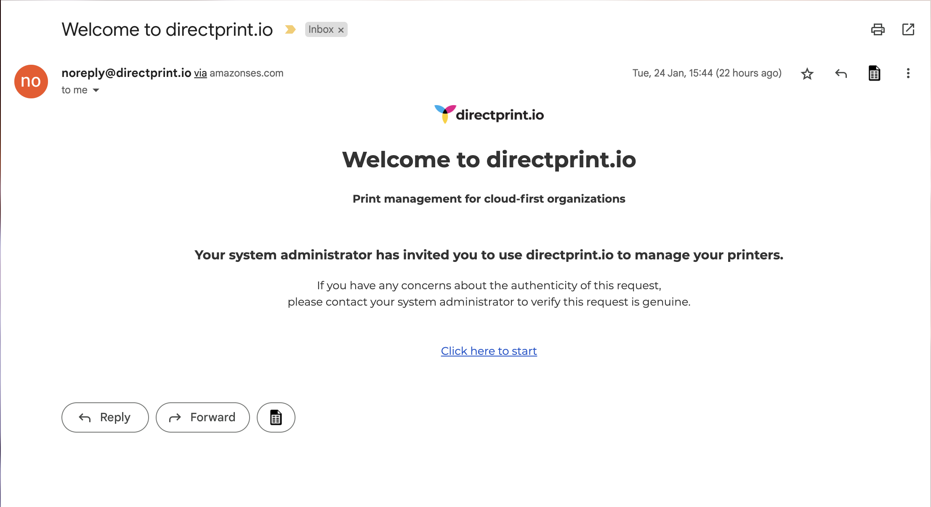Follow the 'Click here to start' link
Screen dimensions: 931x507
coord(489,351)
